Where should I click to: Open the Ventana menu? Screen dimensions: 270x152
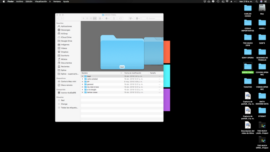tap(57, 1)
